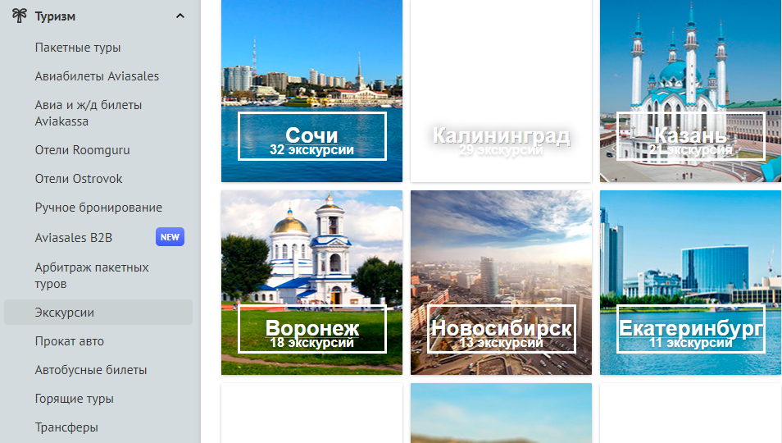Screen dimensions: 782x443
Task: Go to Ручное бронирование
Action: coord(98,207)
